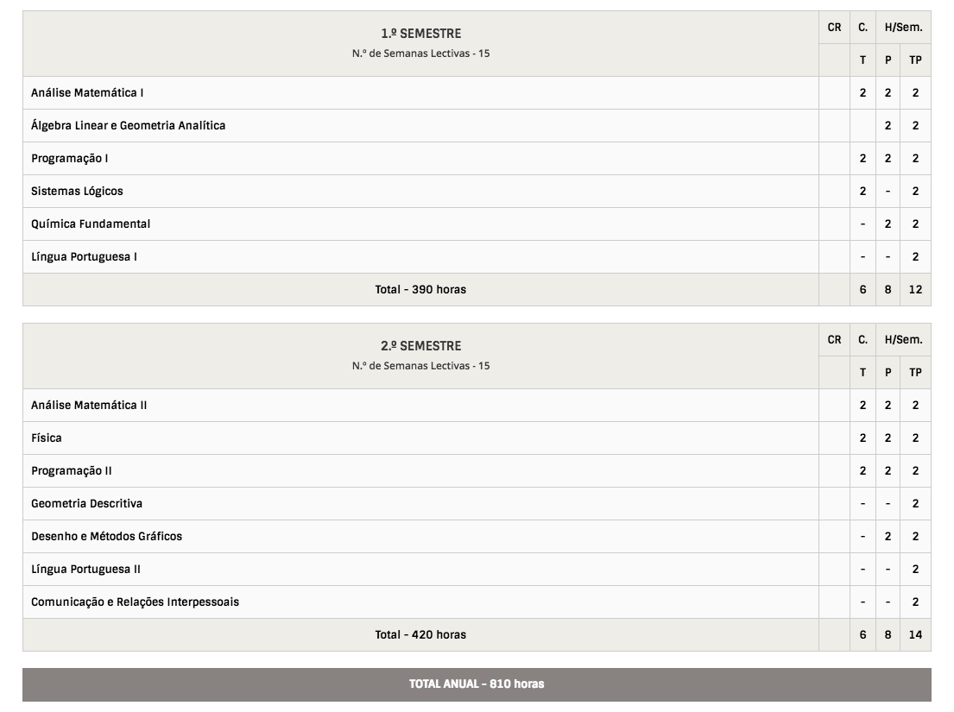Viewport: 954px width, 712px height.
Task: Select Programação II course entry
Action: pyautogui.click(x=72, y=471)
